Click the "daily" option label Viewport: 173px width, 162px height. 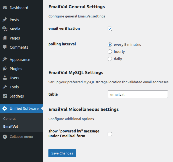click(118, 59)
